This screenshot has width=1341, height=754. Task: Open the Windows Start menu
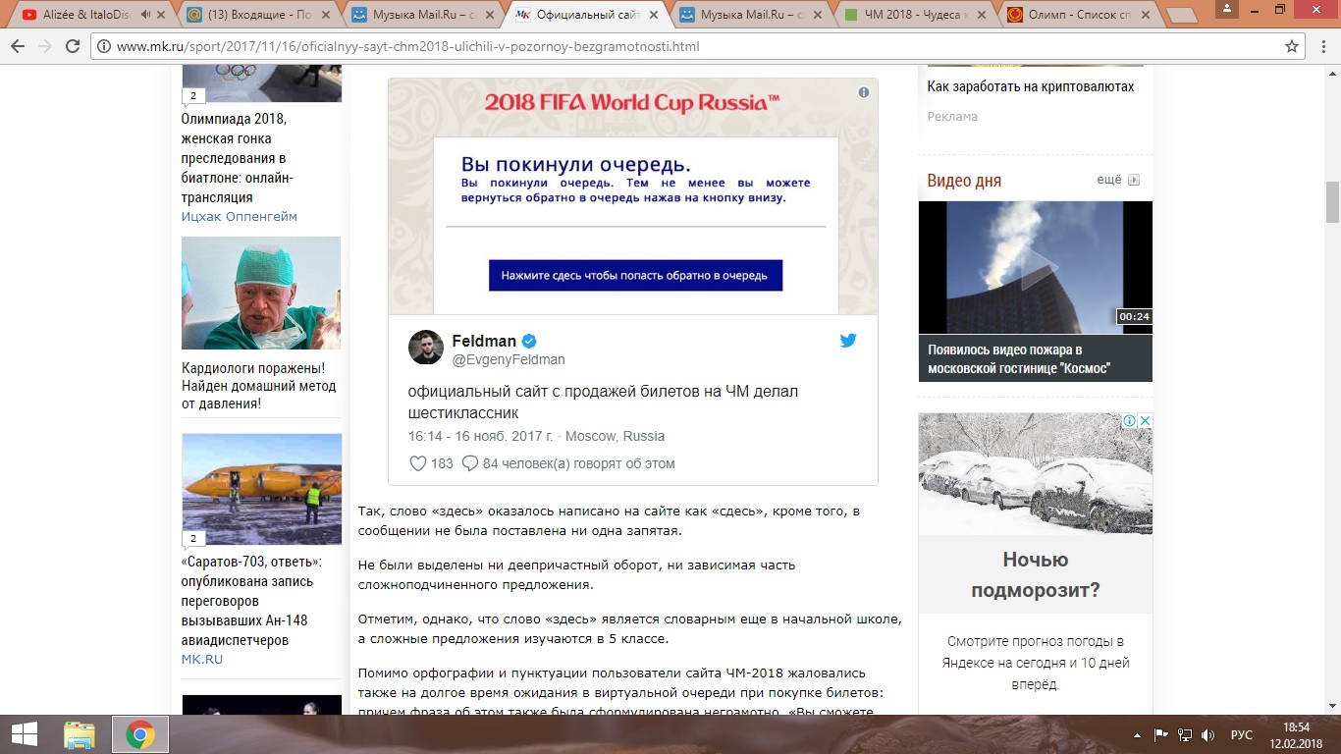pos(25,734)
